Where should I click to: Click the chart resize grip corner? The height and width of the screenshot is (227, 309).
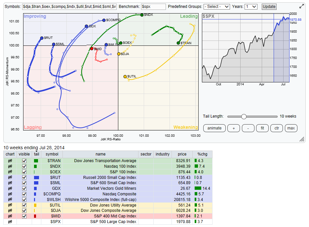pos(302,139)
